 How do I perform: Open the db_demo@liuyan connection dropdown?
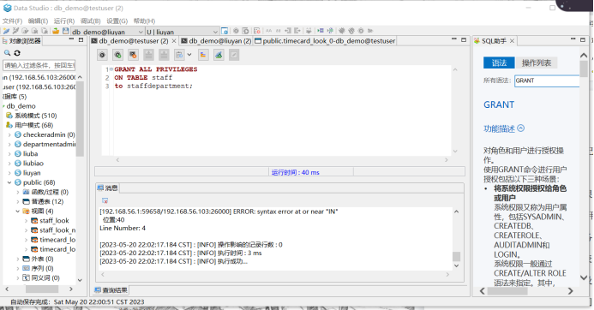click(141, 32)
